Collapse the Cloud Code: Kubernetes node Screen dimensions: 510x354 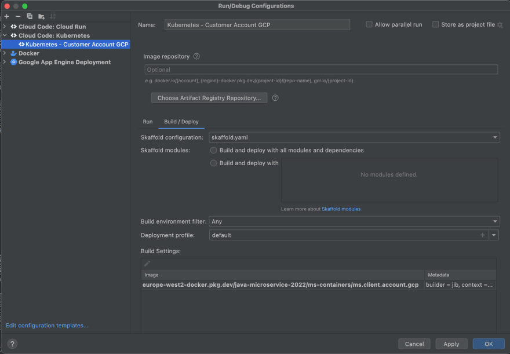coord(5,35)
